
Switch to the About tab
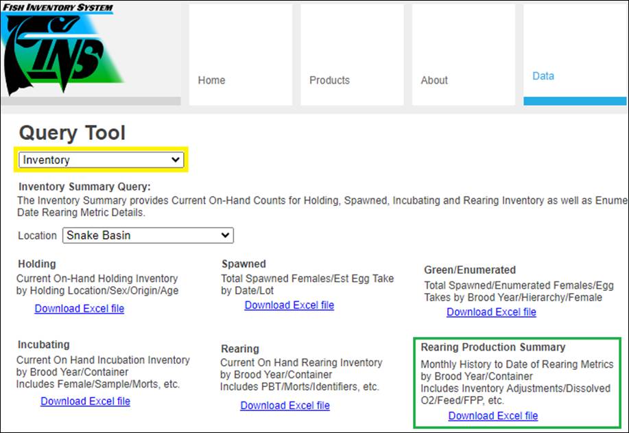434,80
